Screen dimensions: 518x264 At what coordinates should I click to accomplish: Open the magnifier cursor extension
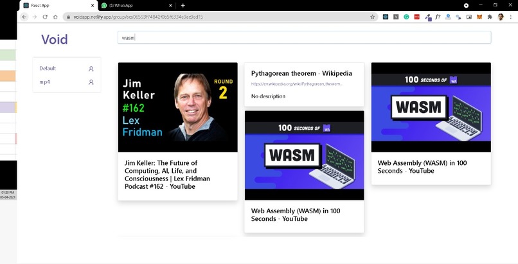[x=458, y=17]
